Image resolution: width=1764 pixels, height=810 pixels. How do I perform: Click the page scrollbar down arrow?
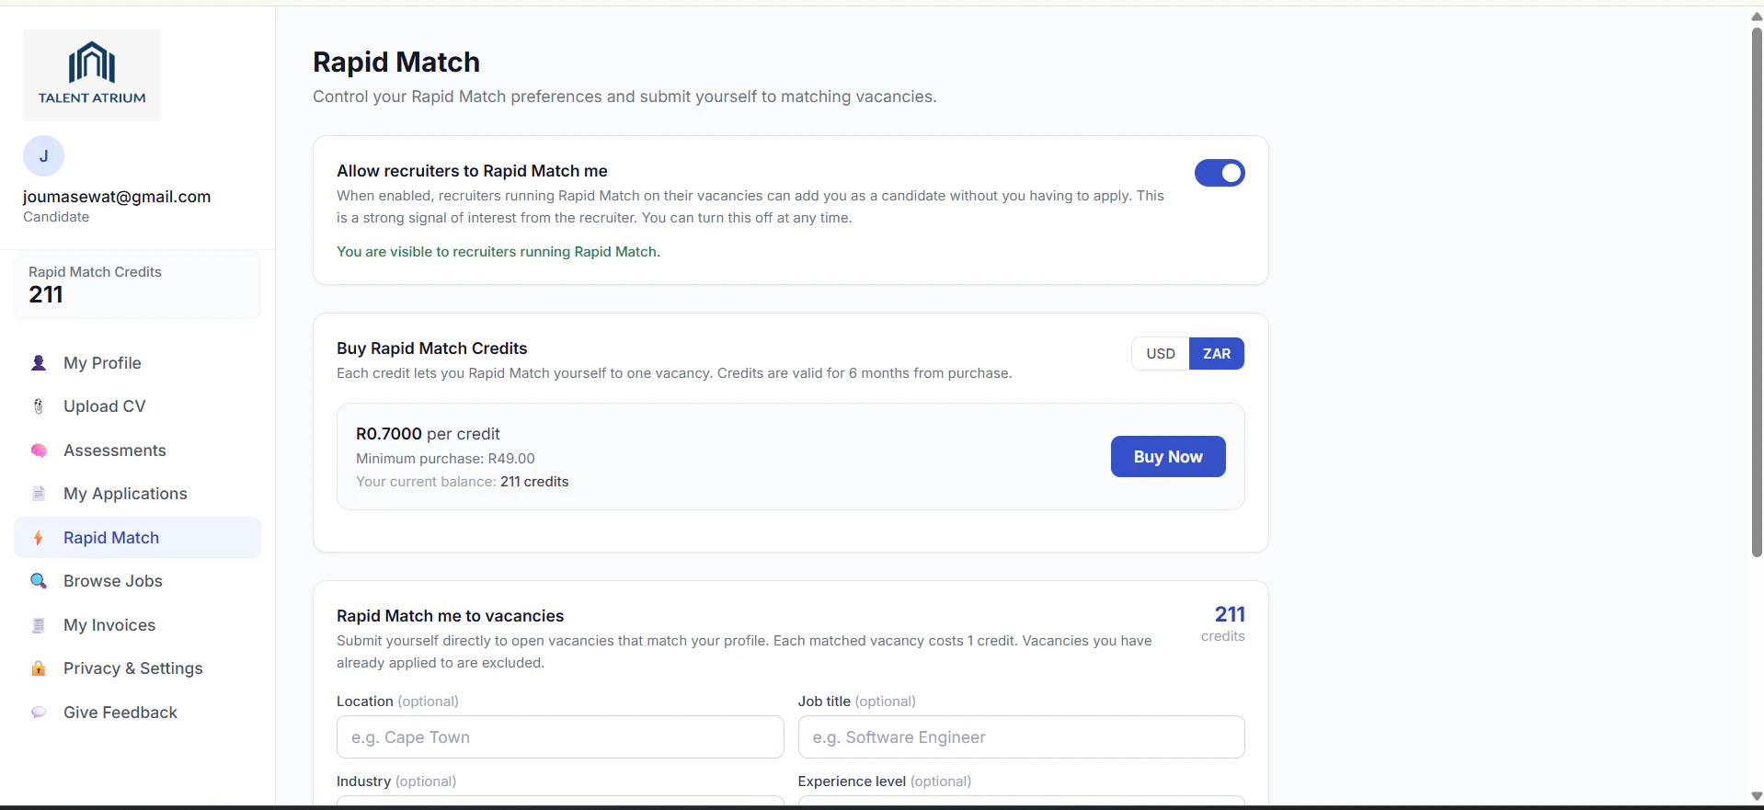tap(1757, 796)
